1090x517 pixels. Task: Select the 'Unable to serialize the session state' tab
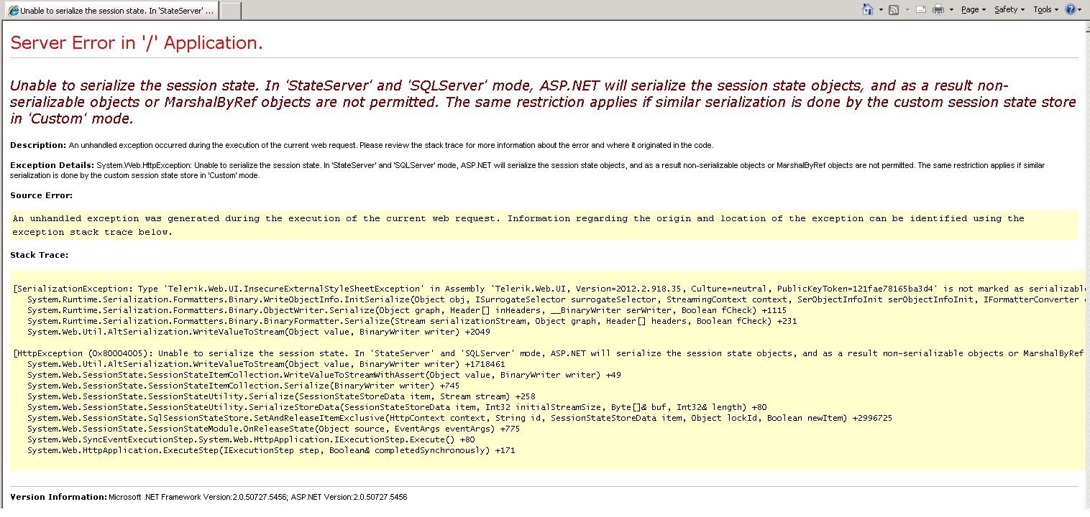110,11
